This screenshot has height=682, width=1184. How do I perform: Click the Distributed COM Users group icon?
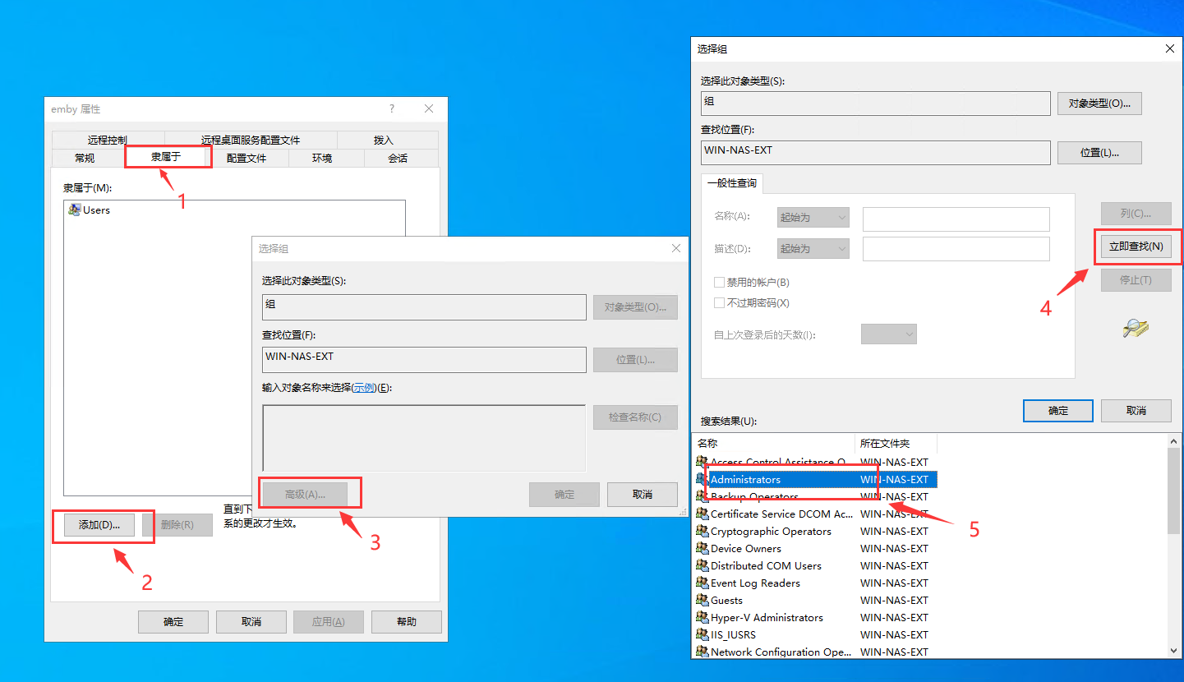tap(702, 566)
